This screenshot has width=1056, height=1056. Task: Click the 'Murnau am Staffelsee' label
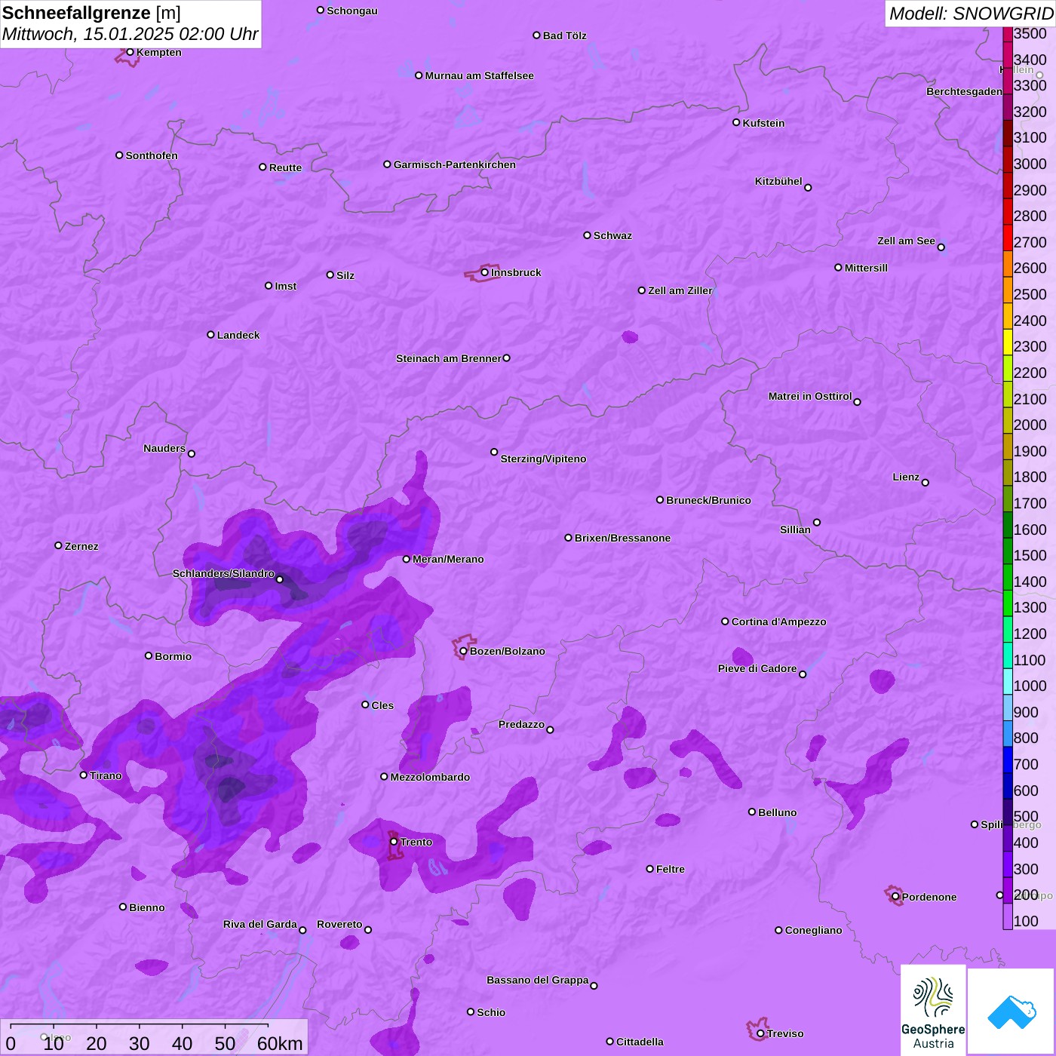[480, 75]
